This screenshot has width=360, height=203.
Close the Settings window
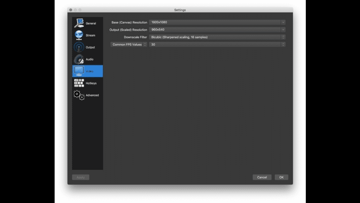[71, 10]
